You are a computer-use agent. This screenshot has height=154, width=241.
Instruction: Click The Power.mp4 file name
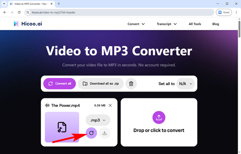click(66, 105)
